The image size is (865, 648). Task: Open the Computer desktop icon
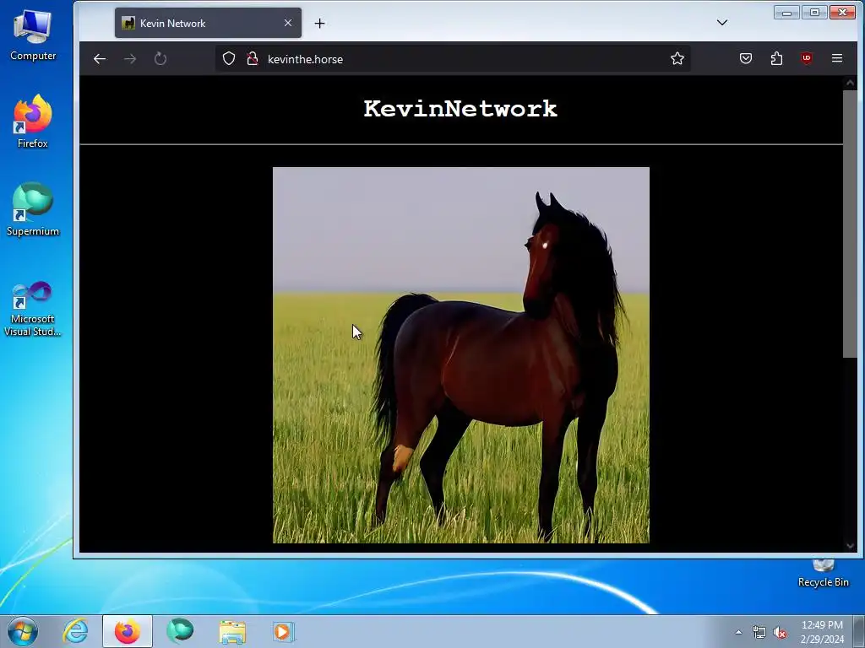click(x=33, y=35)
